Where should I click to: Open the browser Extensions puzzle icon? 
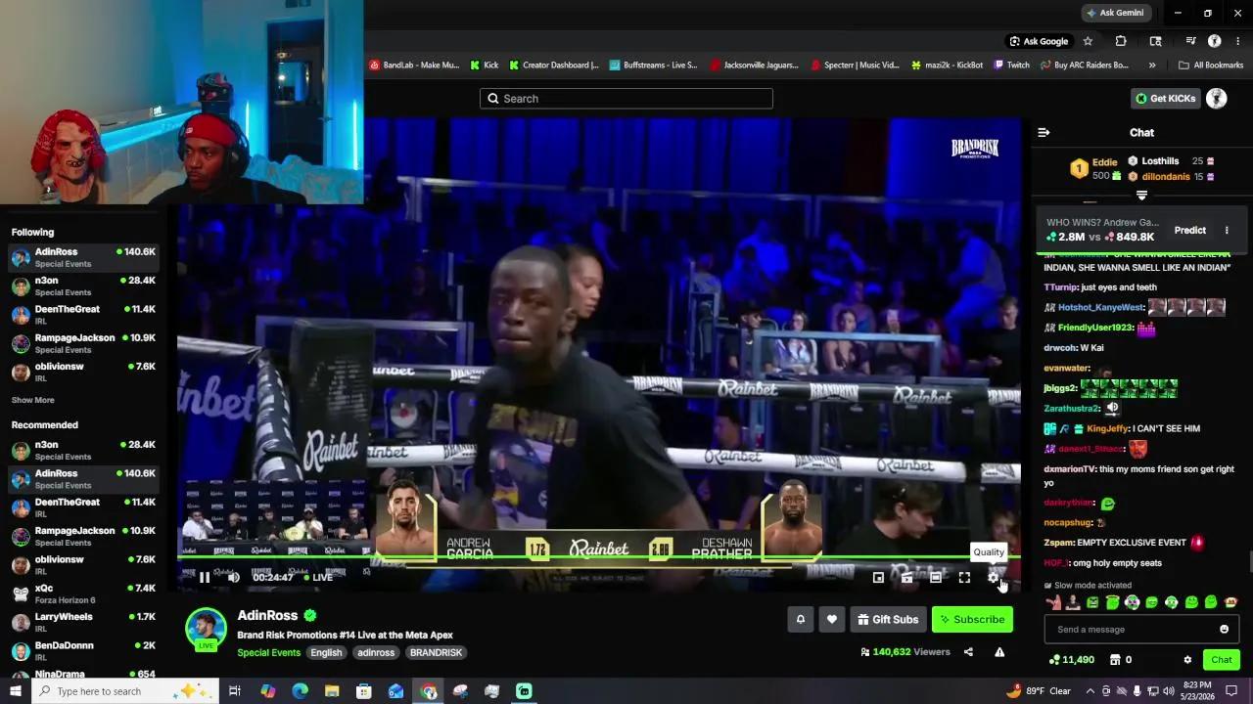click(x=1121, y=41)
